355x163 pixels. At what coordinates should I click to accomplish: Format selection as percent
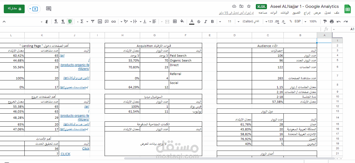(x=291, y=21)
